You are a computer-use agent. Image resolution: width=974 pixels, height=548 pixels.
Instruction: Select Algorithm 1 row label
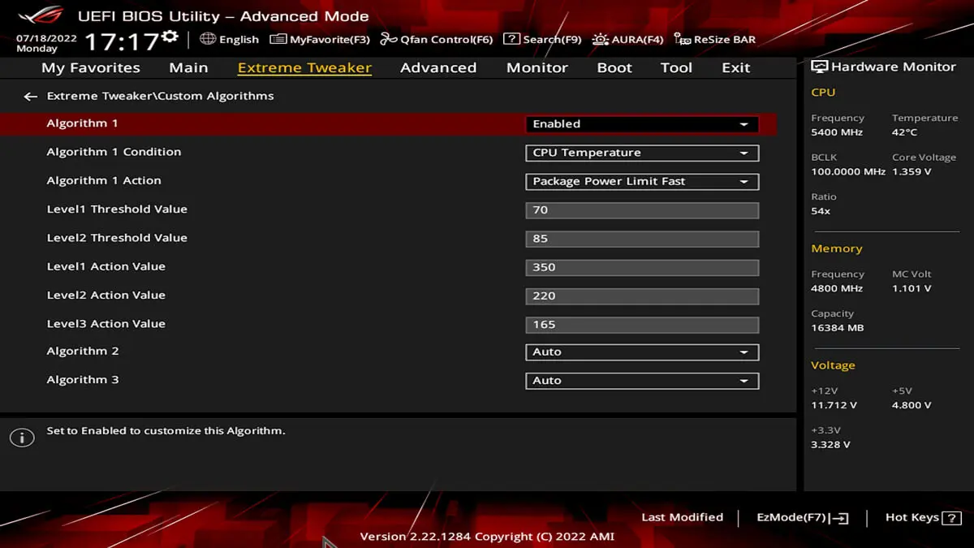(82, 123)
